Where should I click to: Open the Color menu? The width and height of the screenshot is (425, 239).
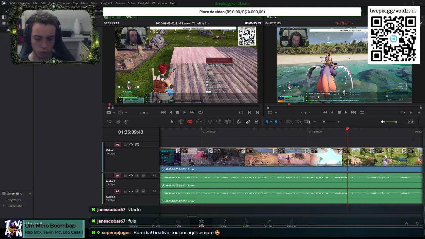click(x=131, y=3)
